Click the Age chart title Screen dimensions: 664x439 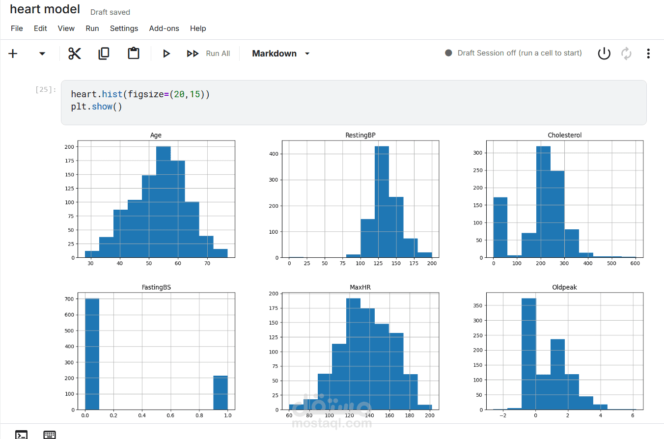pyautogui.click(x=156, y=135)
